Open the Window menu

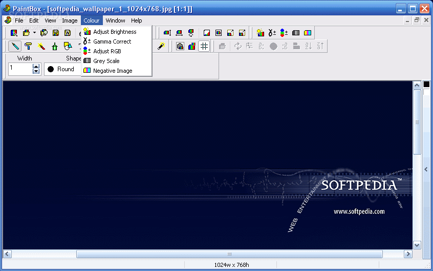pyautogui.click(x=115, y=20)
